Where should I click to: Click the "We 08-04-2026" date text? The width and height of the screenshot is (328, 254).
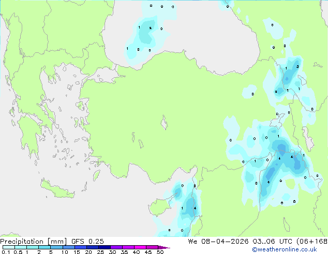tap(218, 241)
